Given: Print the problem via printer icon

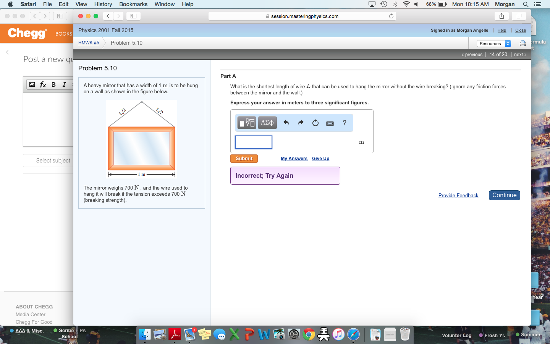Looking at the screenshot, I should pyautogui.click(x=523, y=44).
